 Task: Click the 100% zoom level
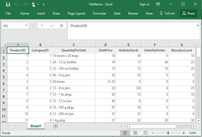tap(192, 133)
